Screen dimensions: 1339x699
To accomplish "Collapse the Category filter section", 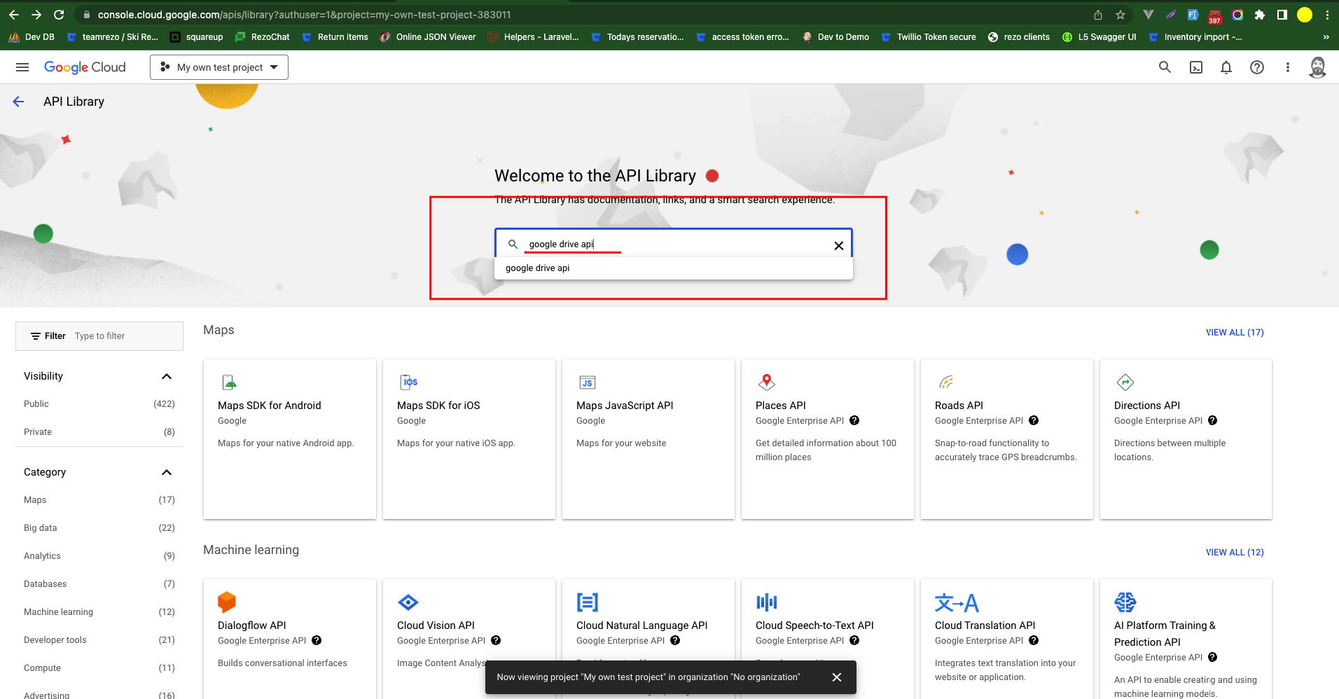I will click(x=167, y=473).
